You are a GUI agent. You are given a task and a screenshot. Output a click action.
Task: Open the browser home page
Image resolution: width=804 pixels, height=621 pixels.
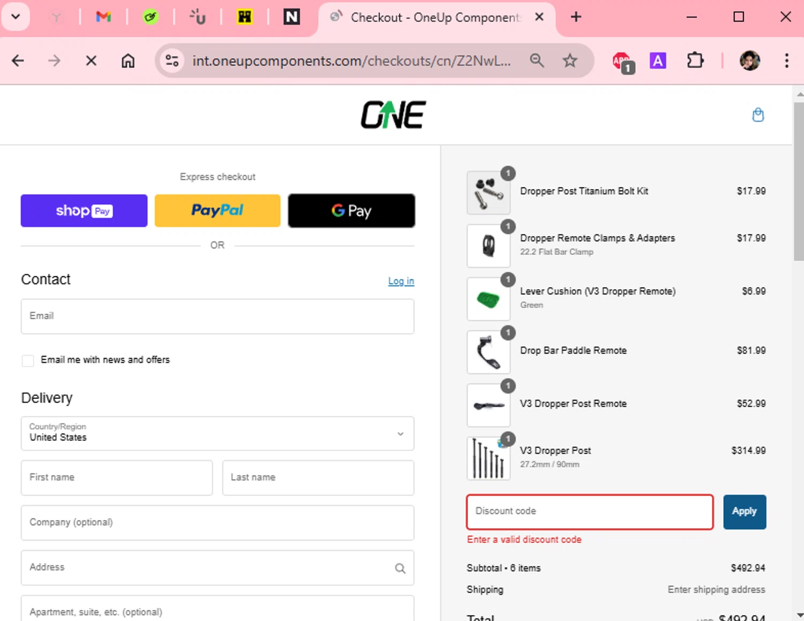(x=128, y=60)
